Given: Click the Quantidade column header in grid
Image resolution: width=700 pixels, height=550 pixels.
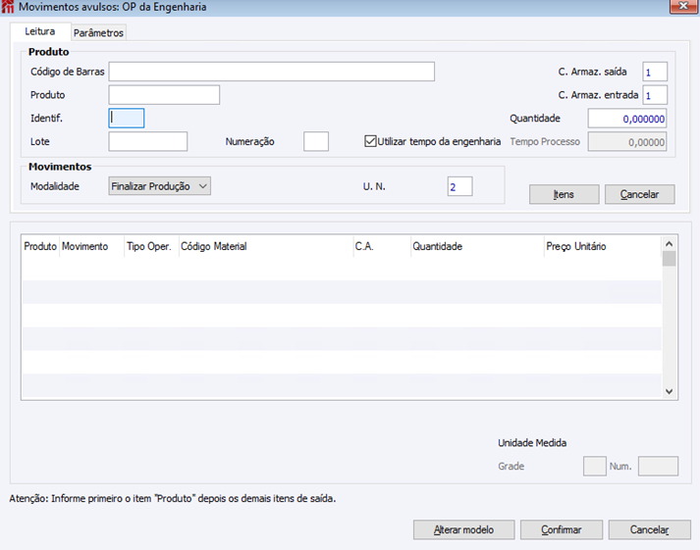Looking at the screenshot, I should pos(477,246).
